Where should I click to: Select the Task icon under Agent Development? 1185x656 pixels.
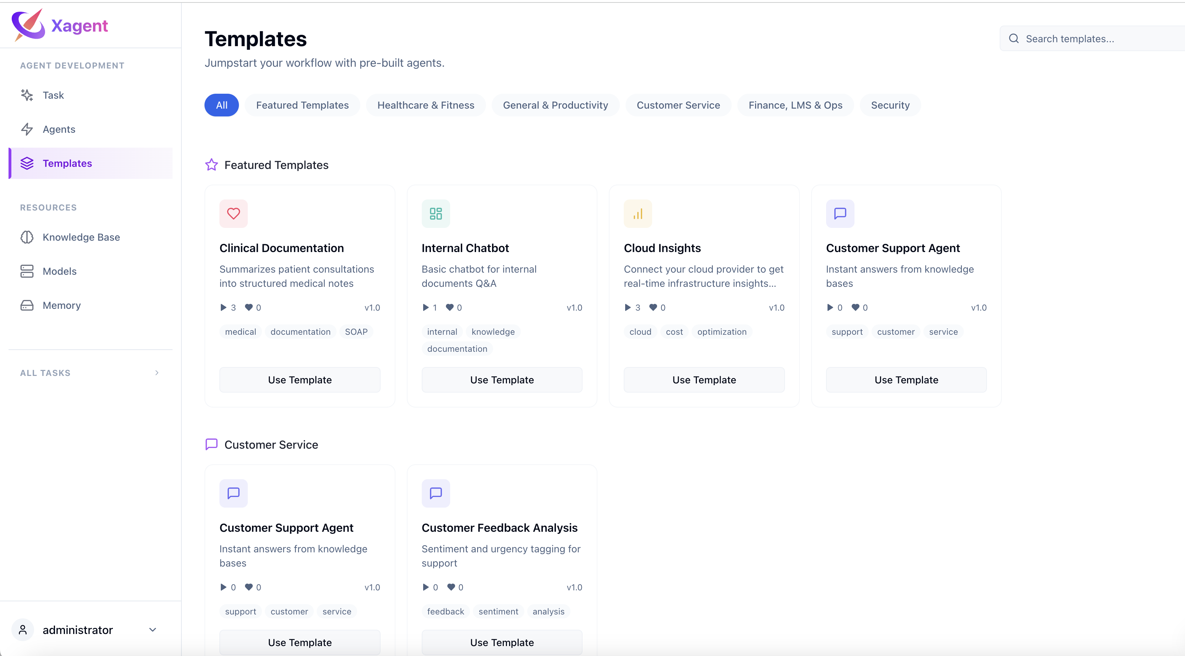point(27,95)
